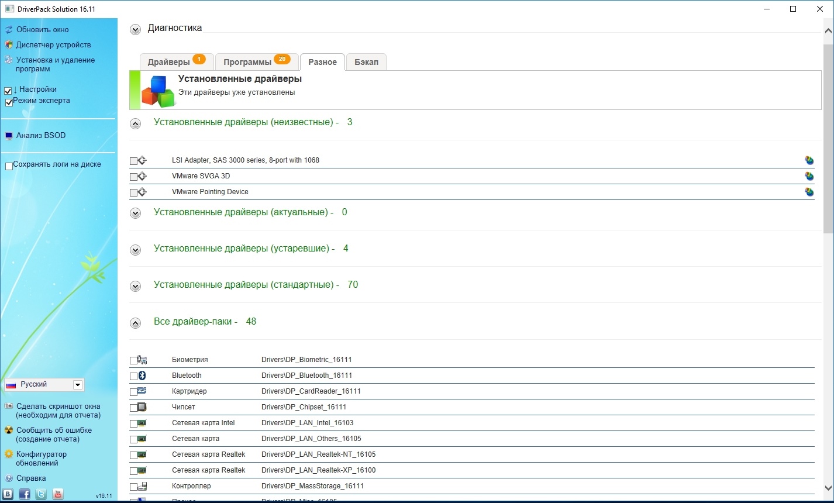Click Drivers\DP_LAN_Realtek-XP_16100 path text

coord(319,470)
